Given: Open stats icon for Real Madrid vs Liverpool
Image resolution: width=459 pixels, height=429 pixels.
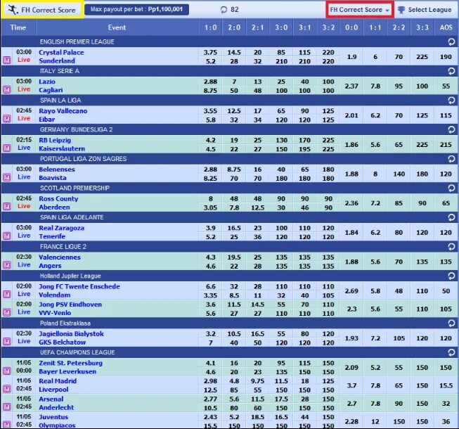Looking at the screenshot, I should tap(7, 389).
